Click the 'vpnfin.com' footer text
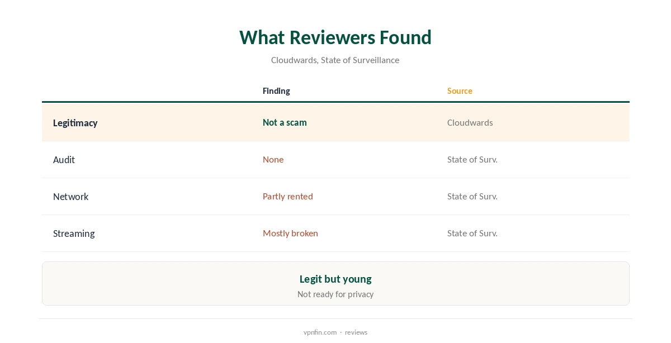671x343 pixels. click(x=320, y=332)
